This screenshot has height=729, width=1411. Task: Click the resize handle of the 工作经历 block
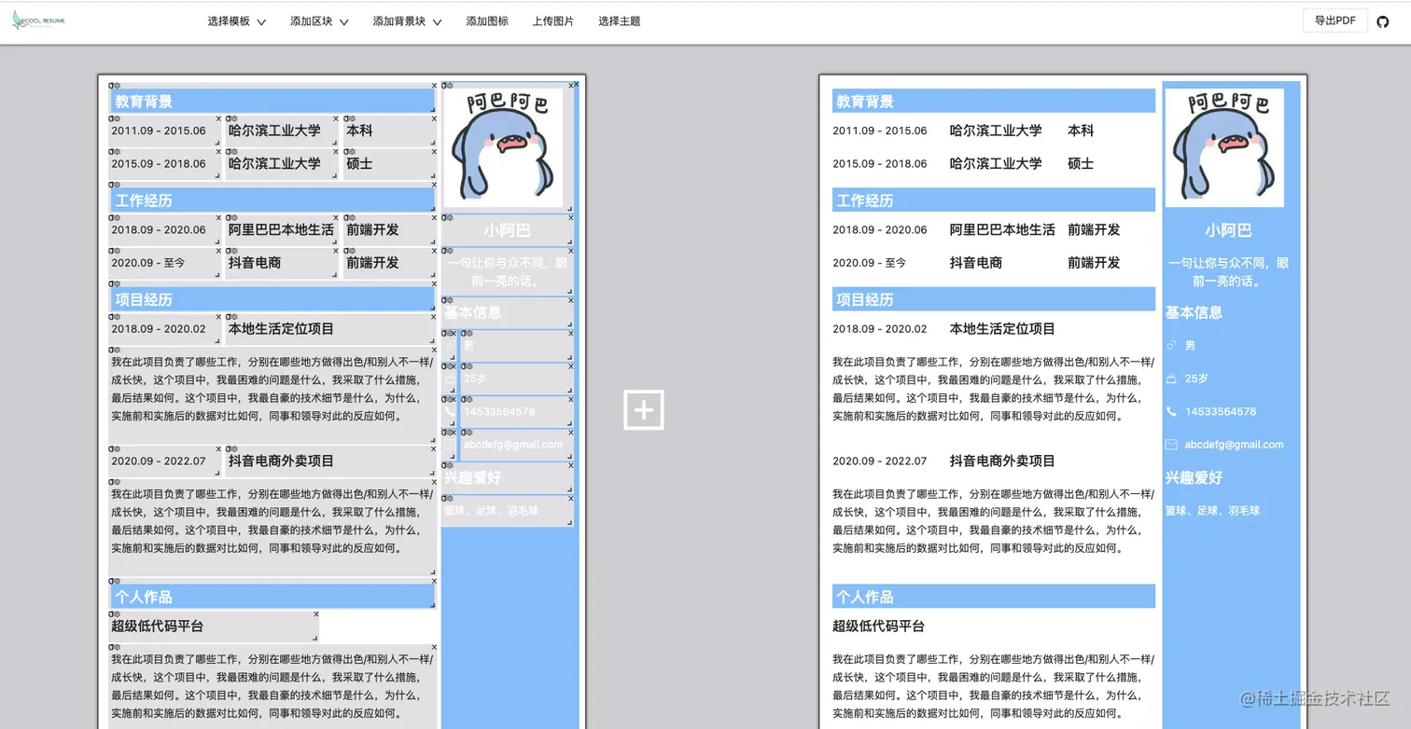click(x=433, y=209)
